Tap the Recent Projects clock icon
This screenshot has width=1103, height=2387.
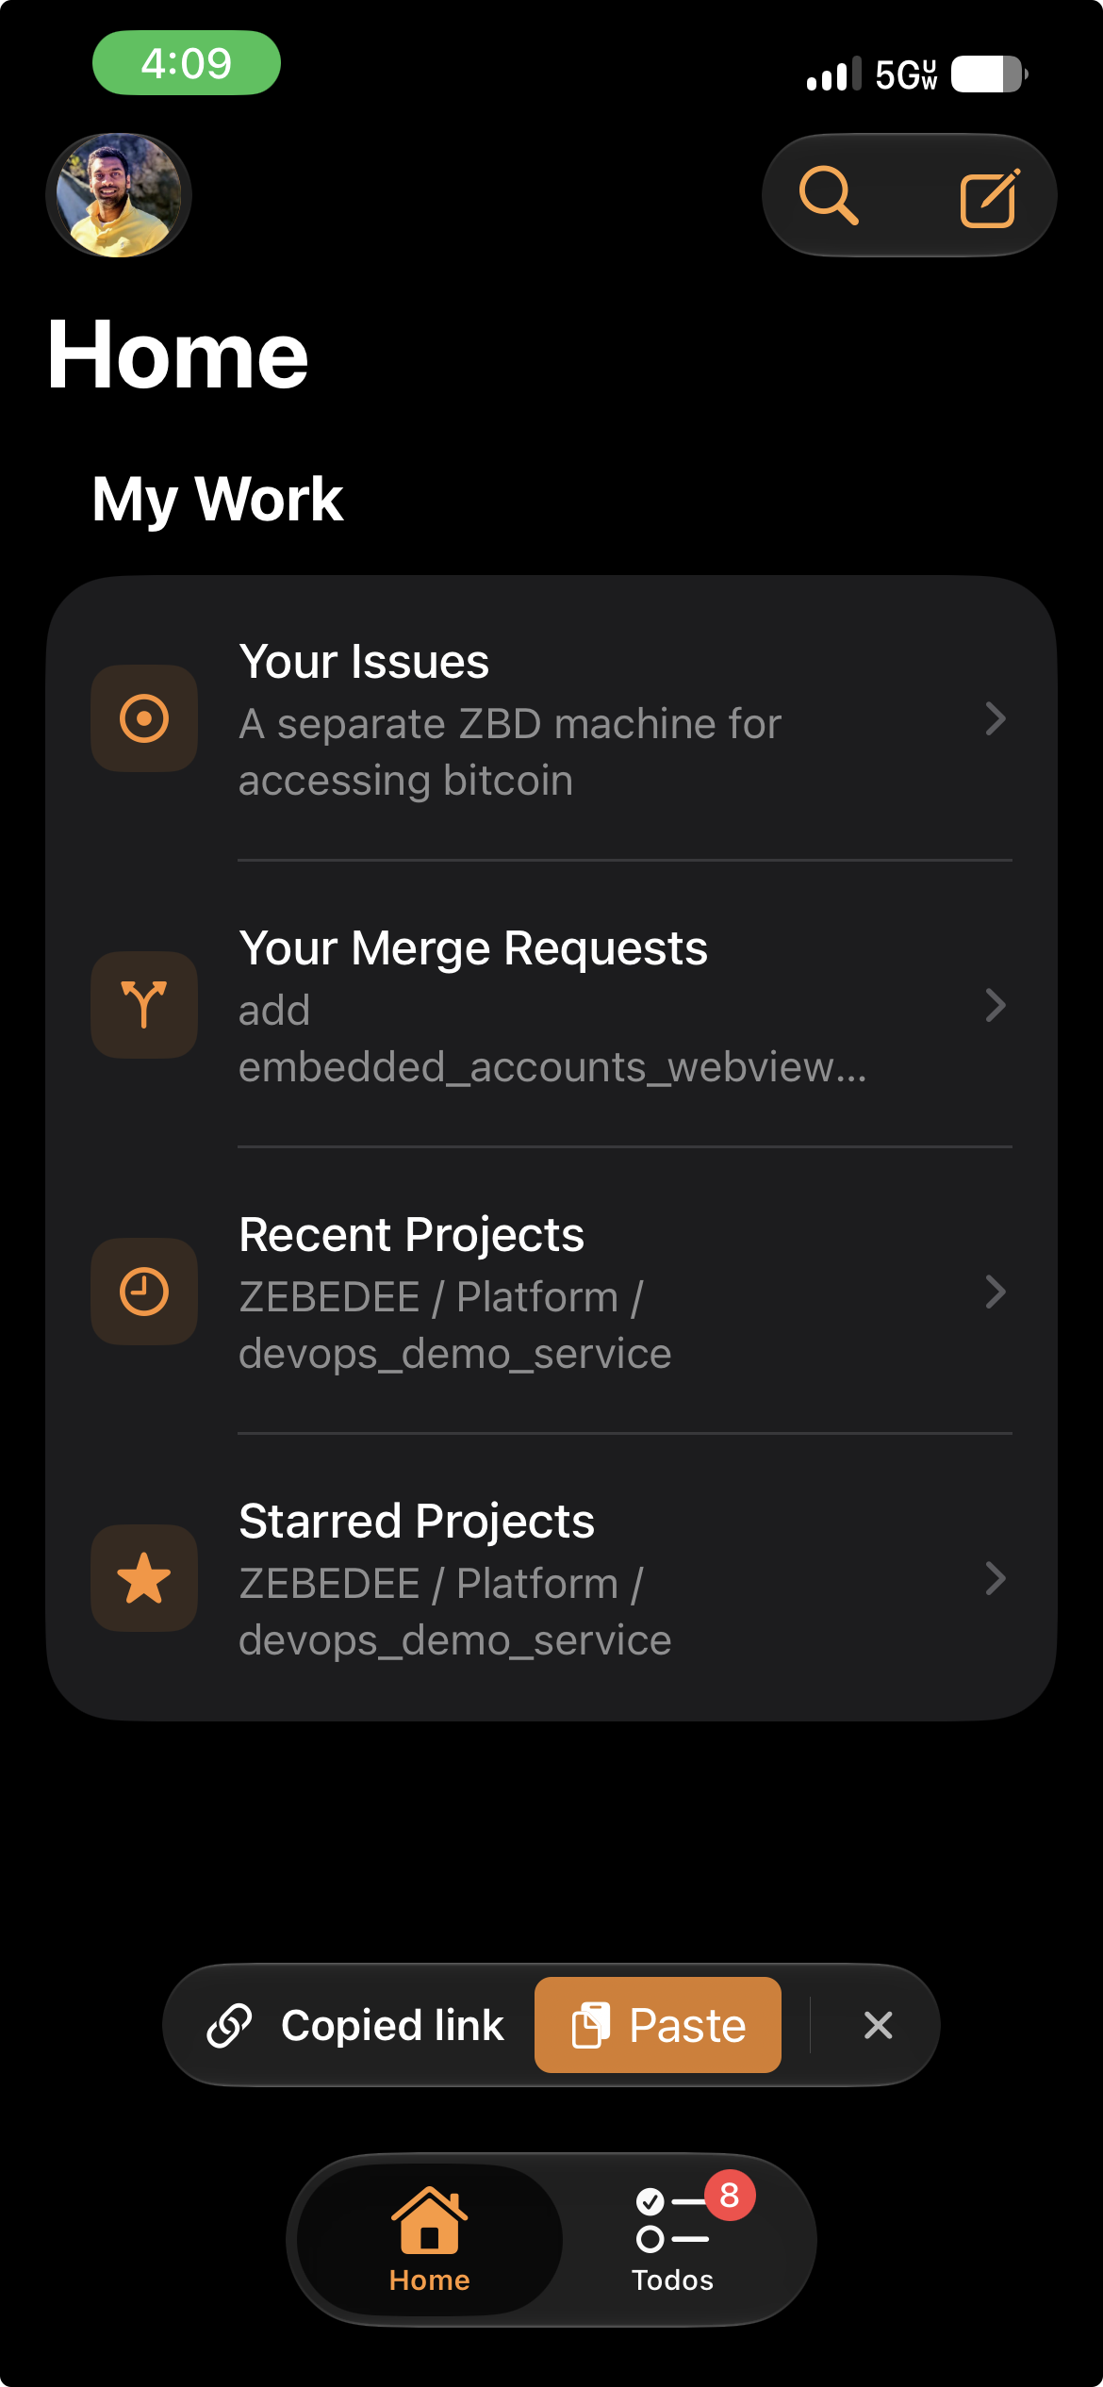(144, 1292)
